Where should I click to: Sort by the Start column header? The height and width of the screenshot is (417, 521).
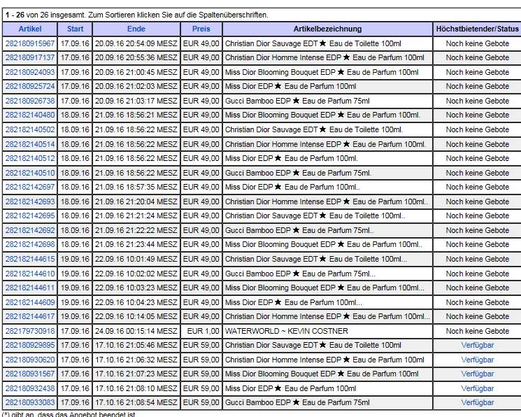pos(75,29)
